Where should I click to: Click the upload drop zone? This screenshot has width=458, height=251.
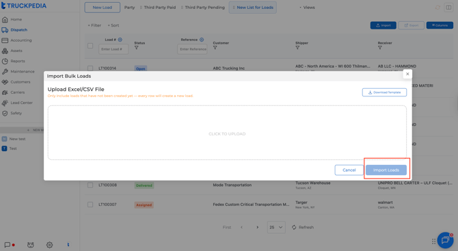tap(227, 133)
